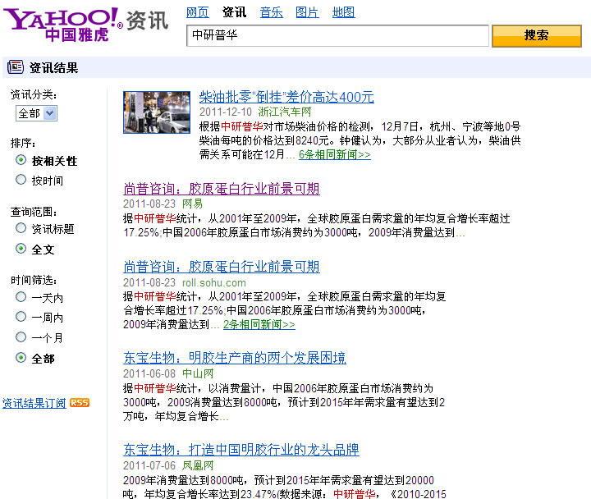Click the search box containing 中研普华
The height and width of the screenshot is (499, 591).
point(337,36)
